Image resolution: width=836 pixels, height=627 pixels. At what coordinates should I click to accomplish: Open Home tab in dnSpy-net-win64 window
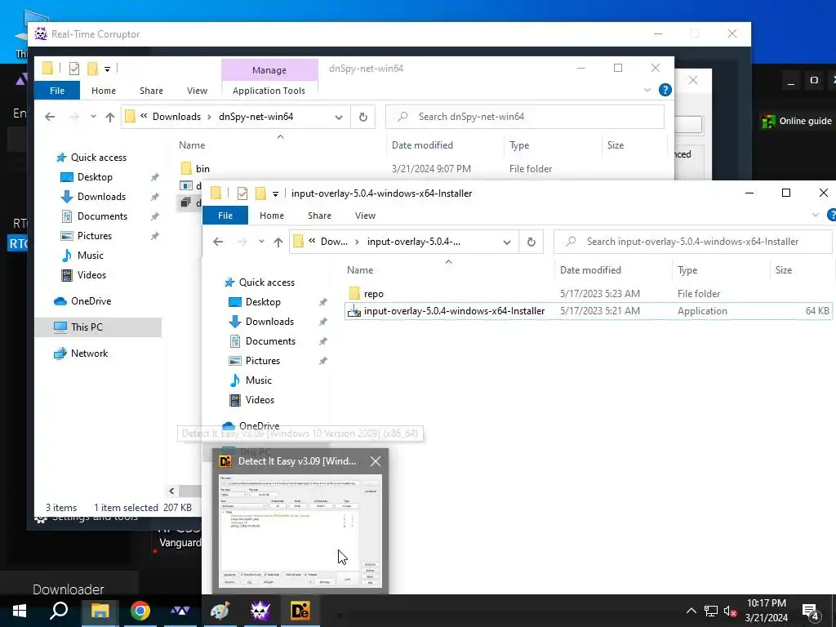[x=104, y=91]
